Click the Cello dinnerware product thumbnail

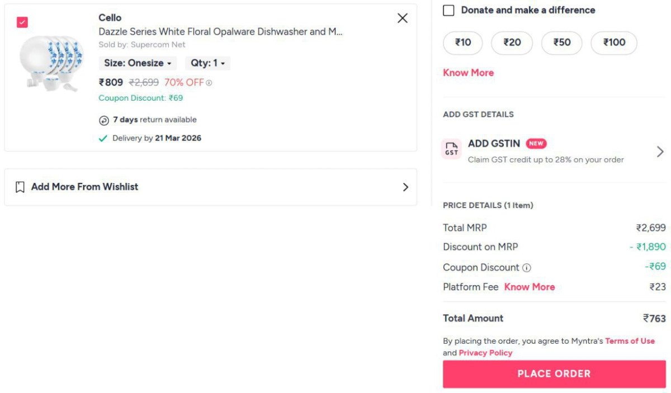coord(52,63)
